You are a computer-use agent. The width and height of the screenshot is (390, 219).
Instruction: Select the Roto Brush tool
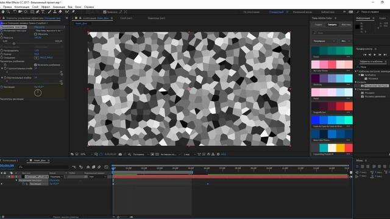(67, 12)
